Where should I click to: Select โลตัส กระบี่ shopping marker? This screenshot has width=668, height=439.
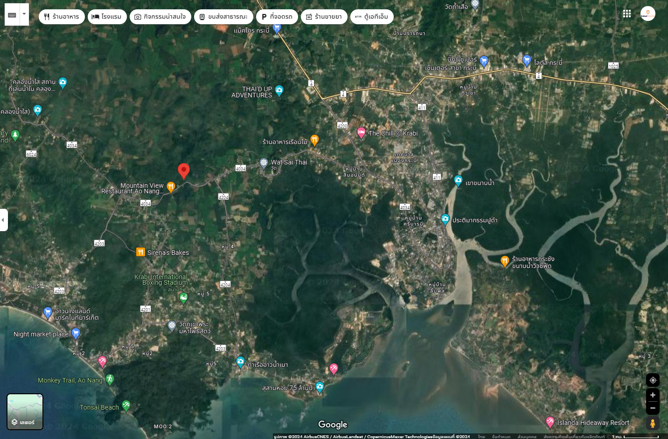coord(527,61)
